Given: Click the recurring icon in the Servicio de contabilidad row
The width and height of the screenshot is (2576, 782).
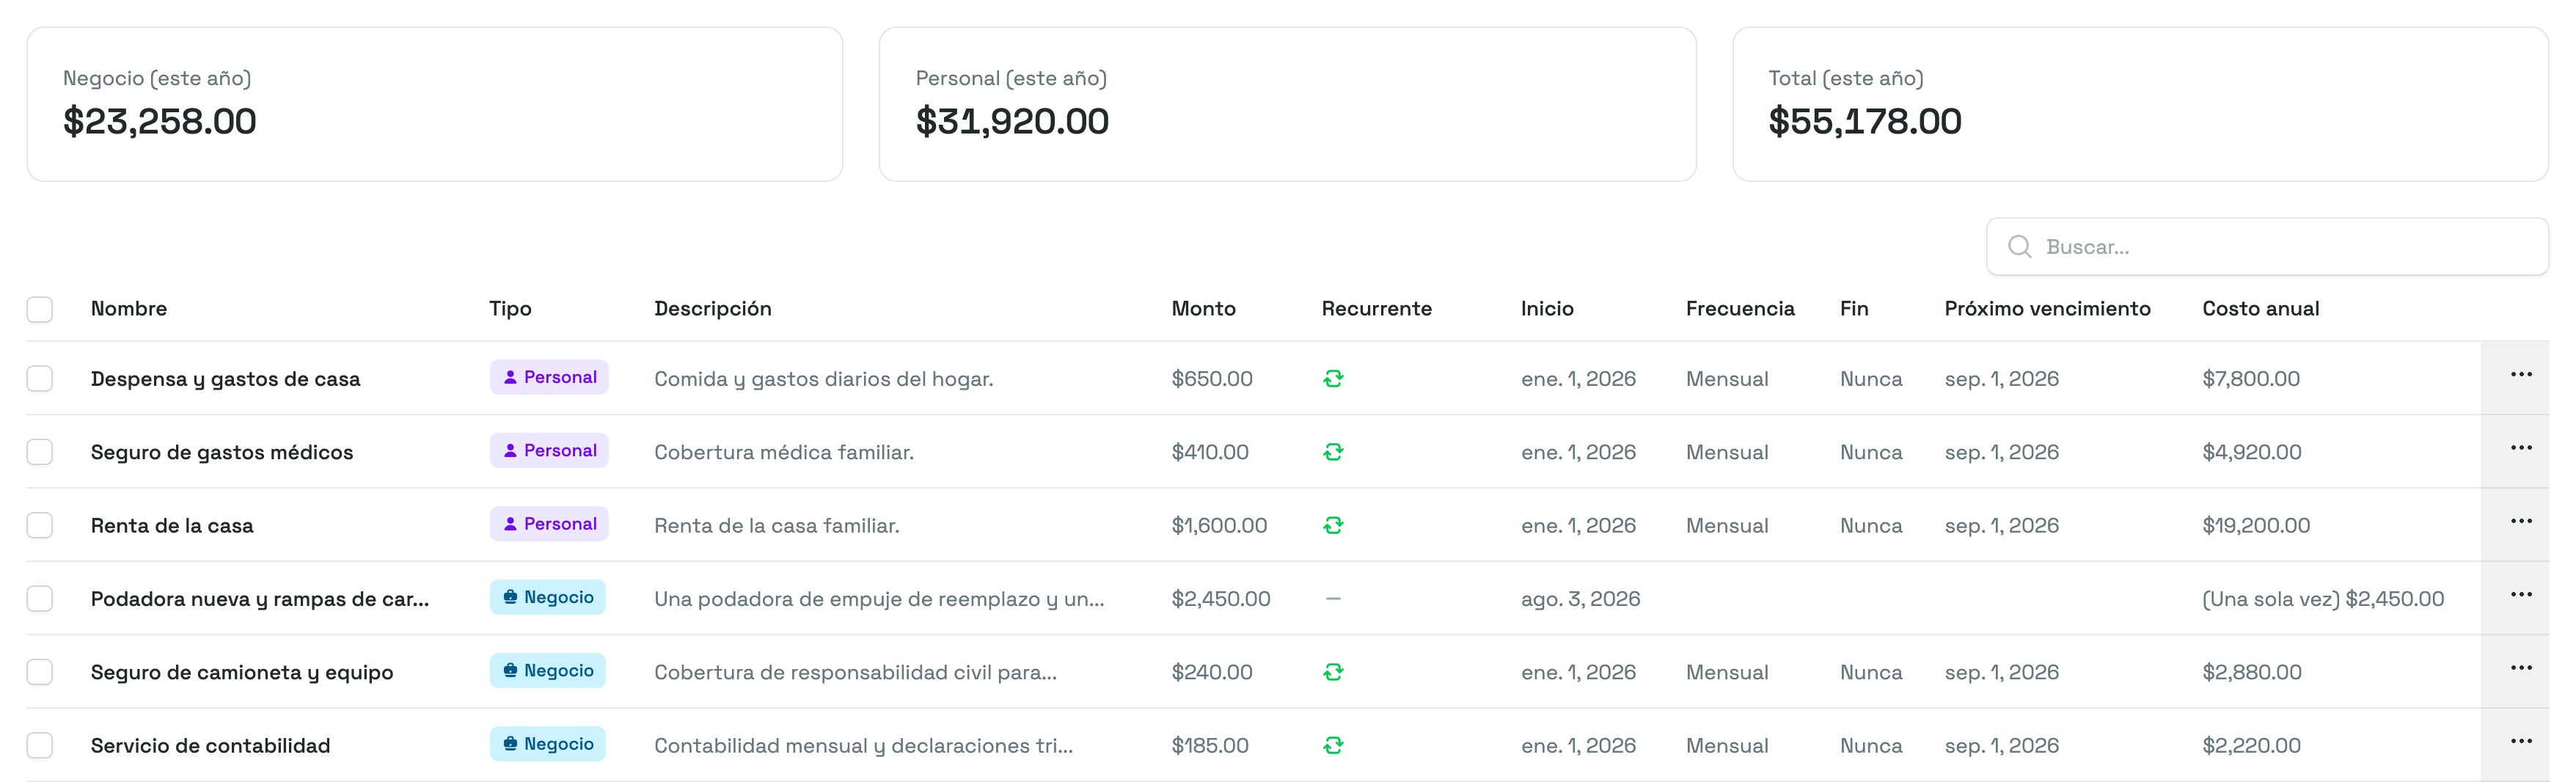Looking at the screenshot, I should click(x=1333, y=745).
